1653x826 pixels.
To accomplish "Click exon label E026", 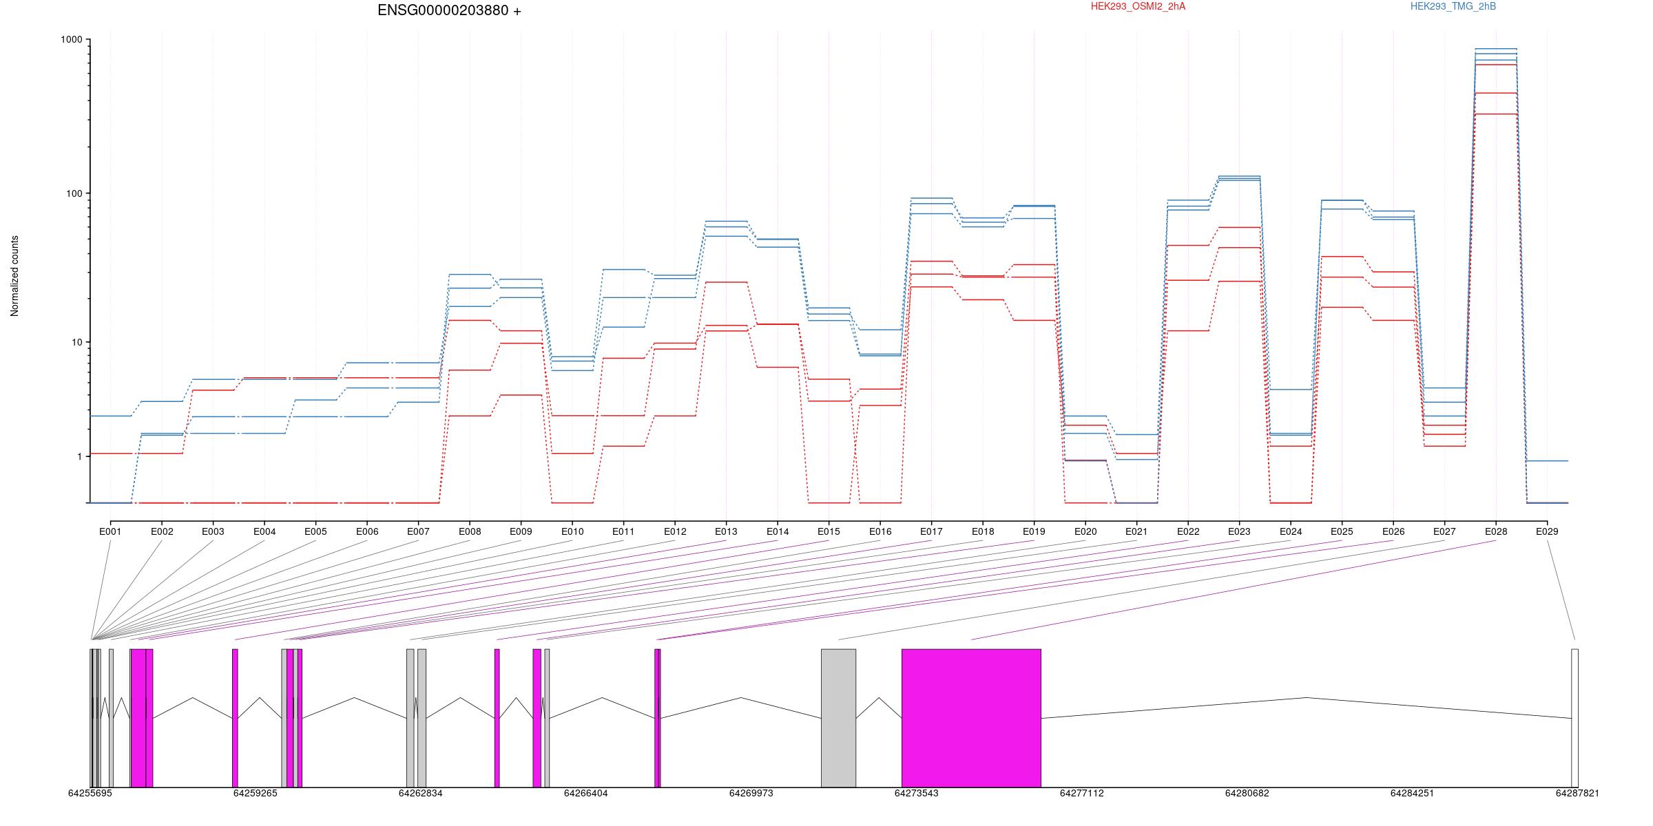I will 1393,531.
